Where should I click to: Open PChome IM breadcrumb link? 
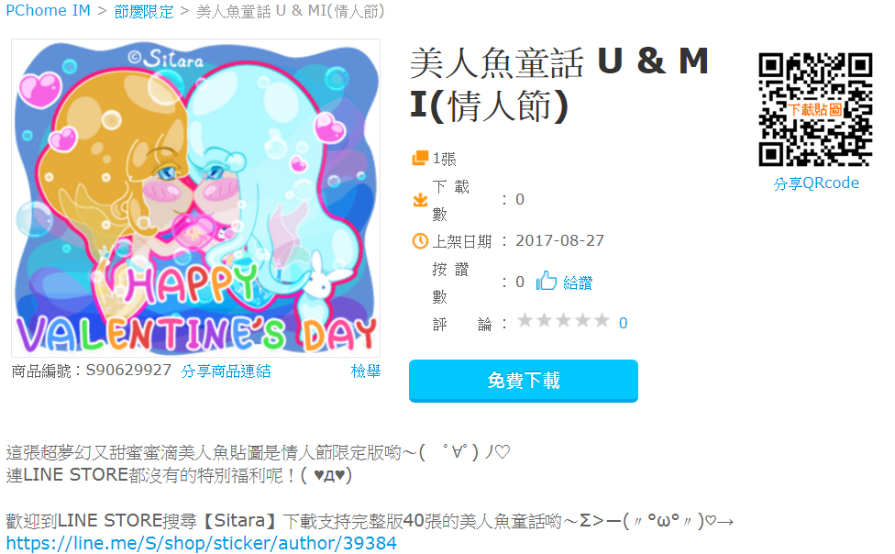48,11
